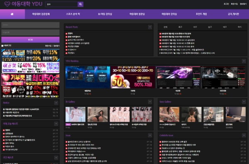The height and width of the screenshot is (164, 249).
Task: Click the username field in login box
Action: click(30, 25)
